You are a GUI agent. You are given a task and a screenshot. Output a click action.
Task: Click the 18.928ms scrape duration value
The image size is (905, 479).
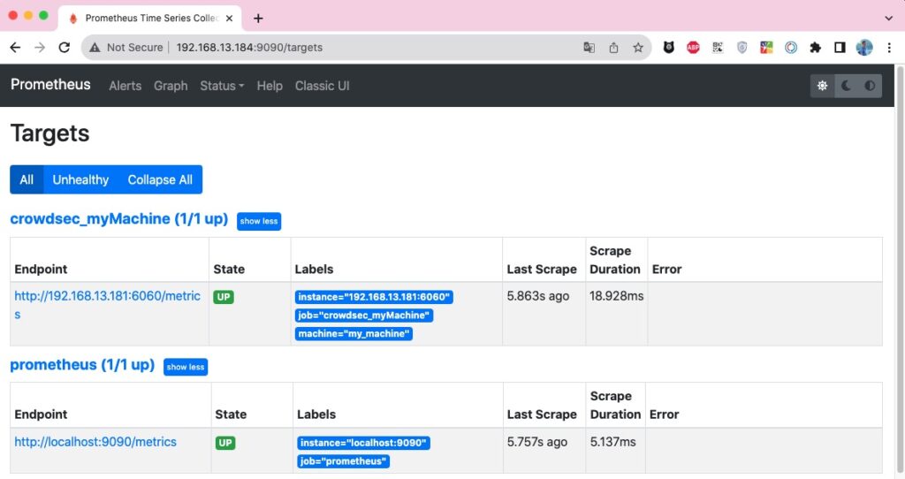tap(616, 296)
